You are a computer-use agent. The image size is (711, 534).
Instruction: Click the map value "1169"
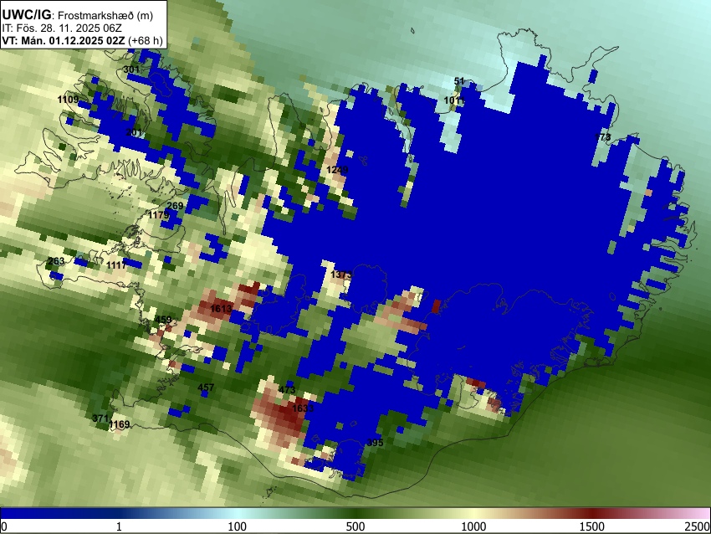pos(120,424)
